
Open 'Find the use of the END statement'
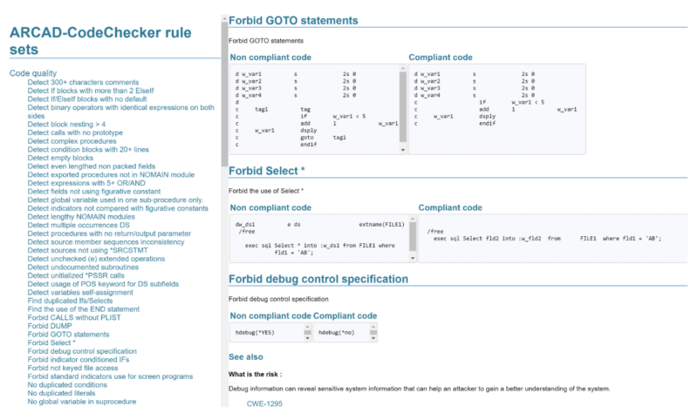[83, 309]
